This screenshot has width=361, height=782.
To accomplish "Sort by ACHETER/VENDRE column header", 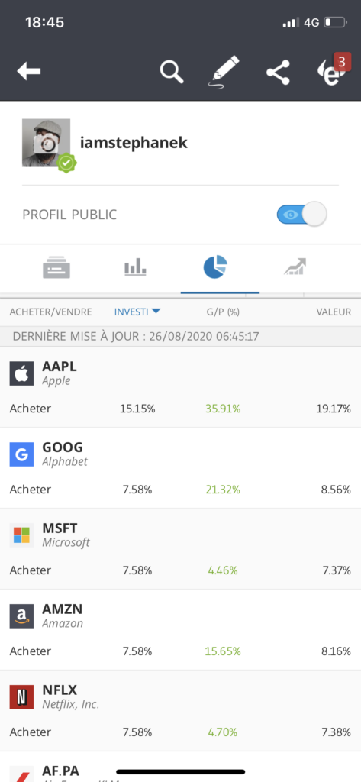I will coord(51,312).
